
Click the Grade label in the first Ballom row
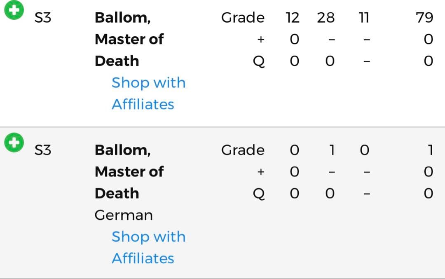[243, 18]
